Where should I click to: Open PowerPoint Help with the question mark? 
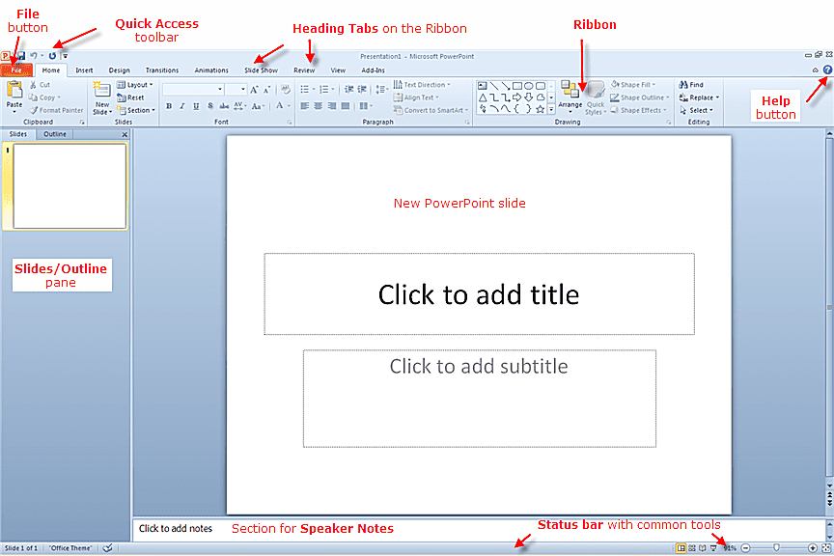tap(827, 69)
